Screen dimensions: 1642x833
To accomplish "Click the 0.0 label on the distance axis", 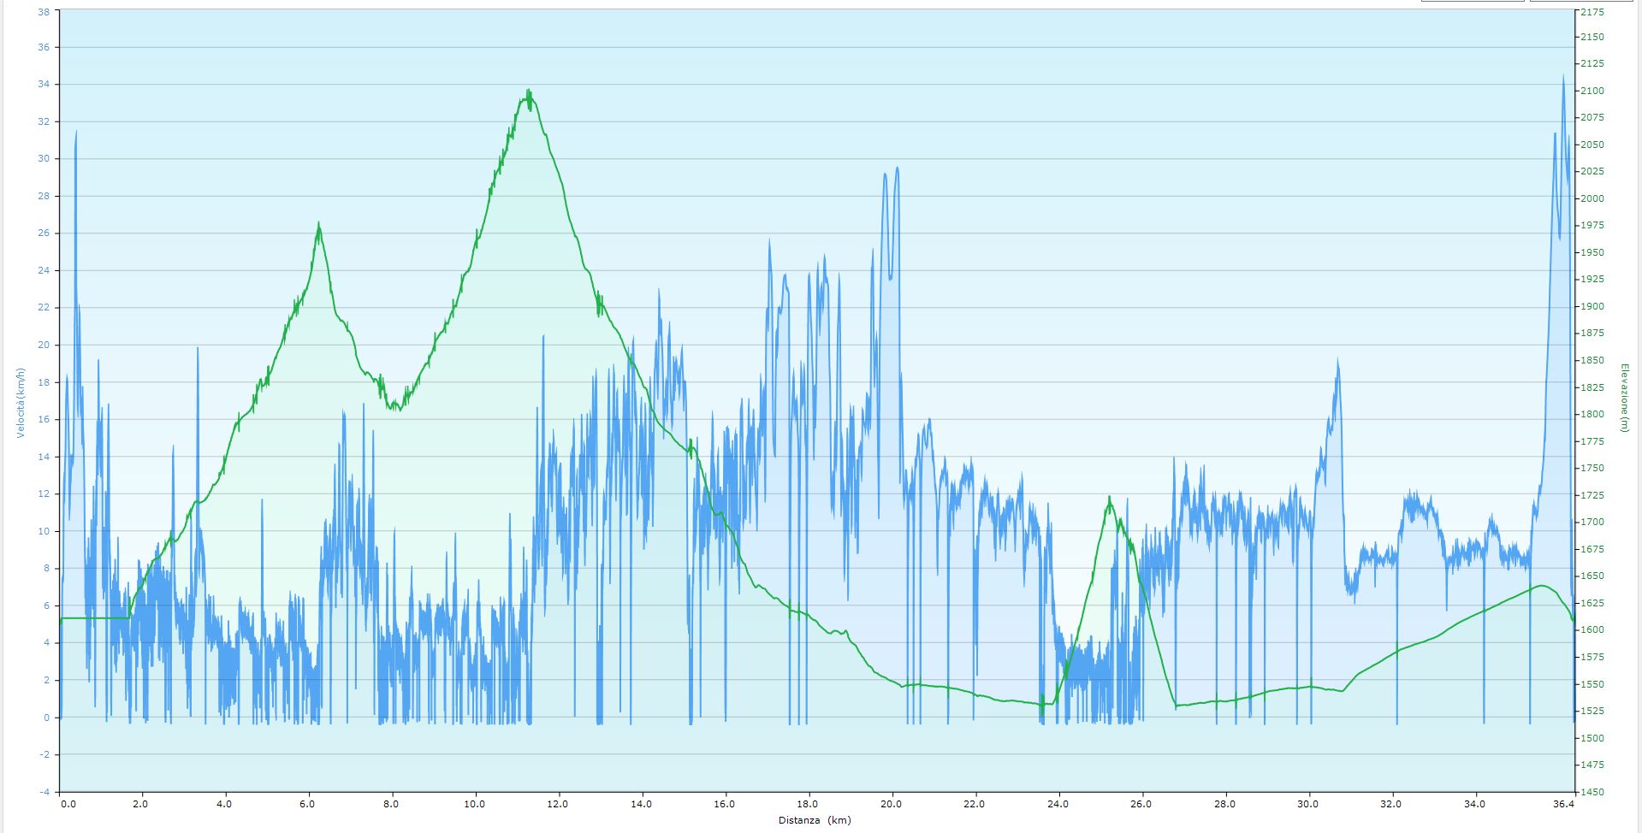I will click(68, 804).
